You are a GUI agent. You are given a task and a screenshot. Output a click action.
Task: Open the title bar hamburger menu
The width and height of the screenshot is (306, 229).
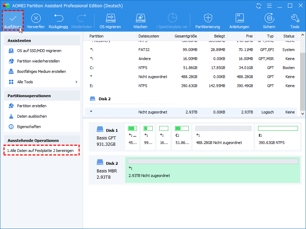click(269, 6)
